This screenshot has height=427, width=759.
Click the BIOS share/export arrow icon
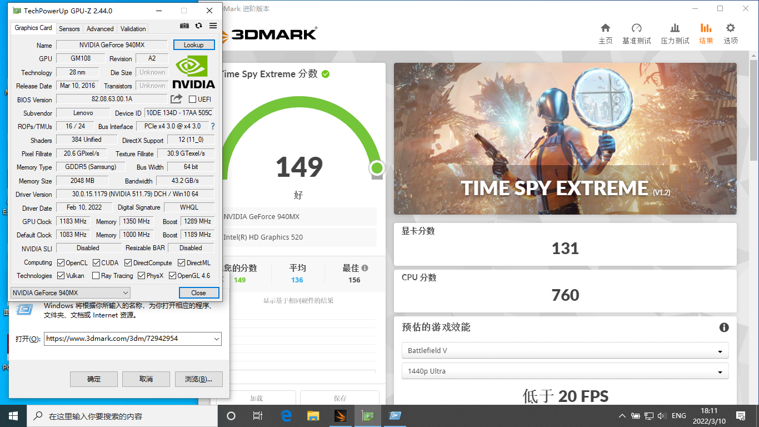tap(176, 99)
